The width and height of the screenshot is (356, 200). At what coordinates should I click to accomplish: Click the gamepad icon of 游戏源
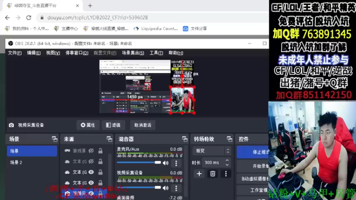tap(67, 151)
